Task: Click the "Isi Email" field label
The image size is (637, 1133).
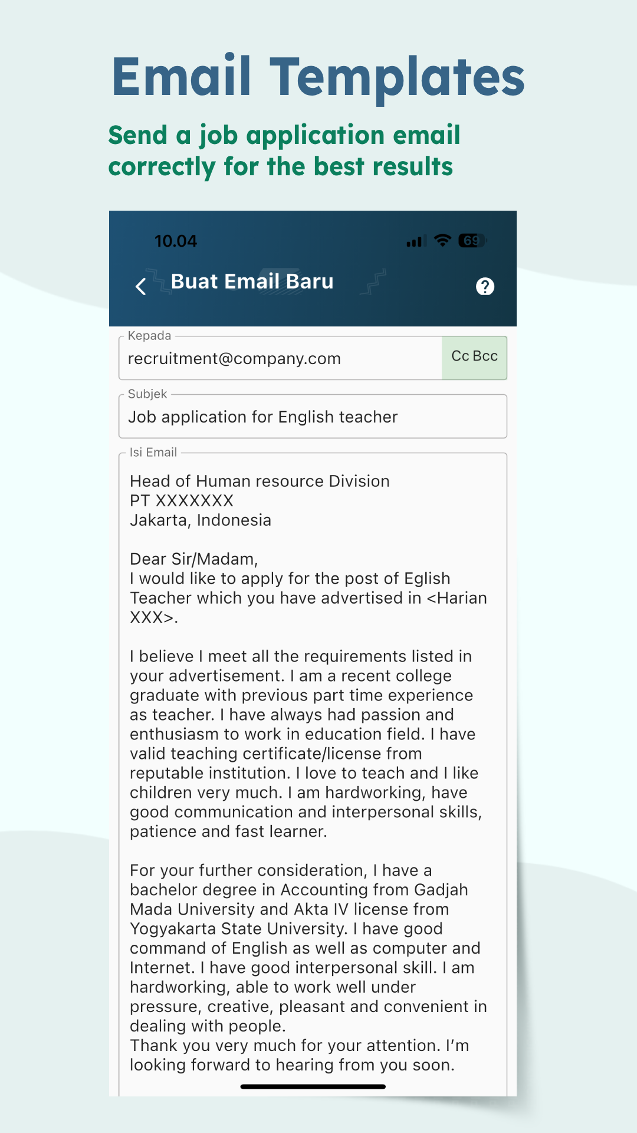Action: pos(153,452)
